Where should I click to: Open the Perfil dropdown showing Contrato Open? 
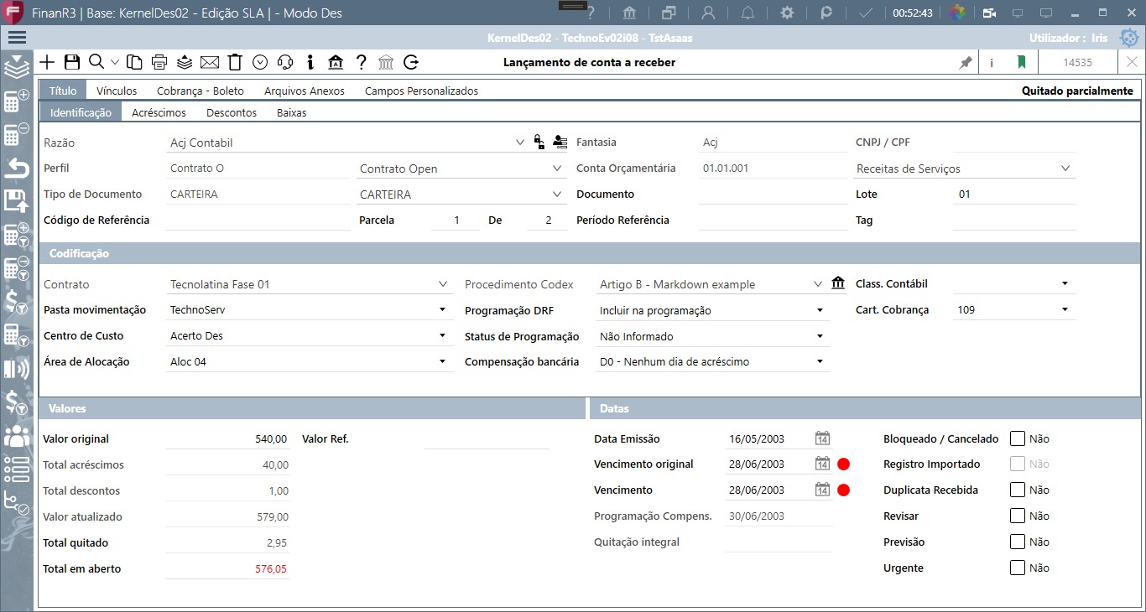tap(558, 169)
